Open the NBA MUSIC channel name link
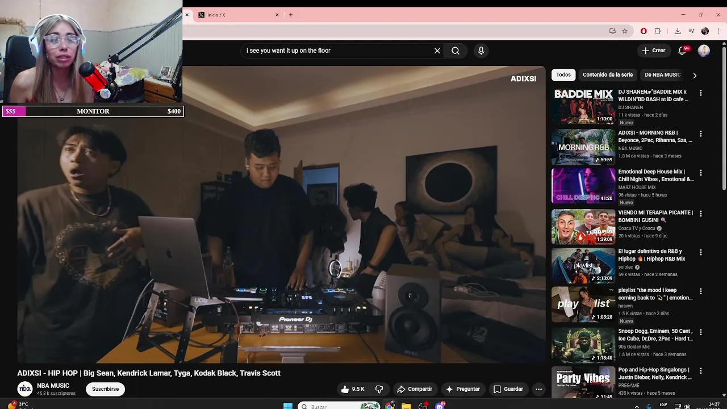 coord(53,386)
